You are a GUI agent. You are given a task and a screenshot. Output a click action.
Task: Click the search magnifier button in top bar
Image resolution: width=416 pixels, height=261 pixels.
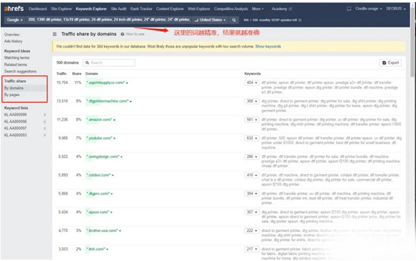[234, 20]
